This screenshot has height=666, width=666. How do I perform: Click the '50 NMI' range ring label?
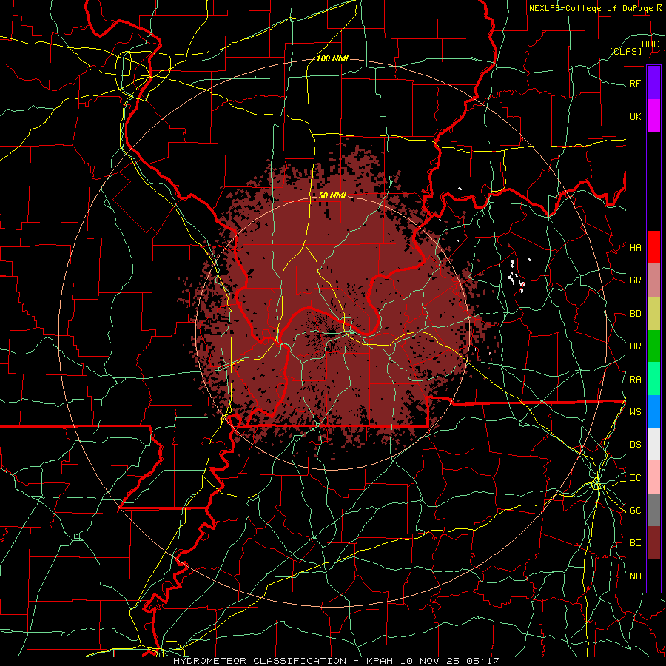[x=332, y=196]
